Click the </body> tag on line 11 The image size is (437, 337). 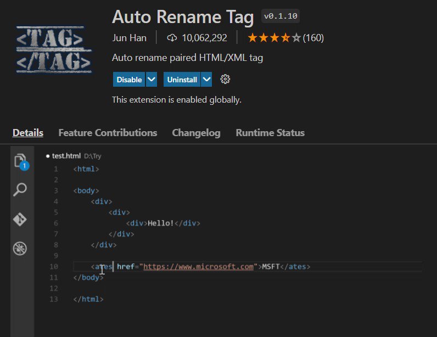[88, 278]
